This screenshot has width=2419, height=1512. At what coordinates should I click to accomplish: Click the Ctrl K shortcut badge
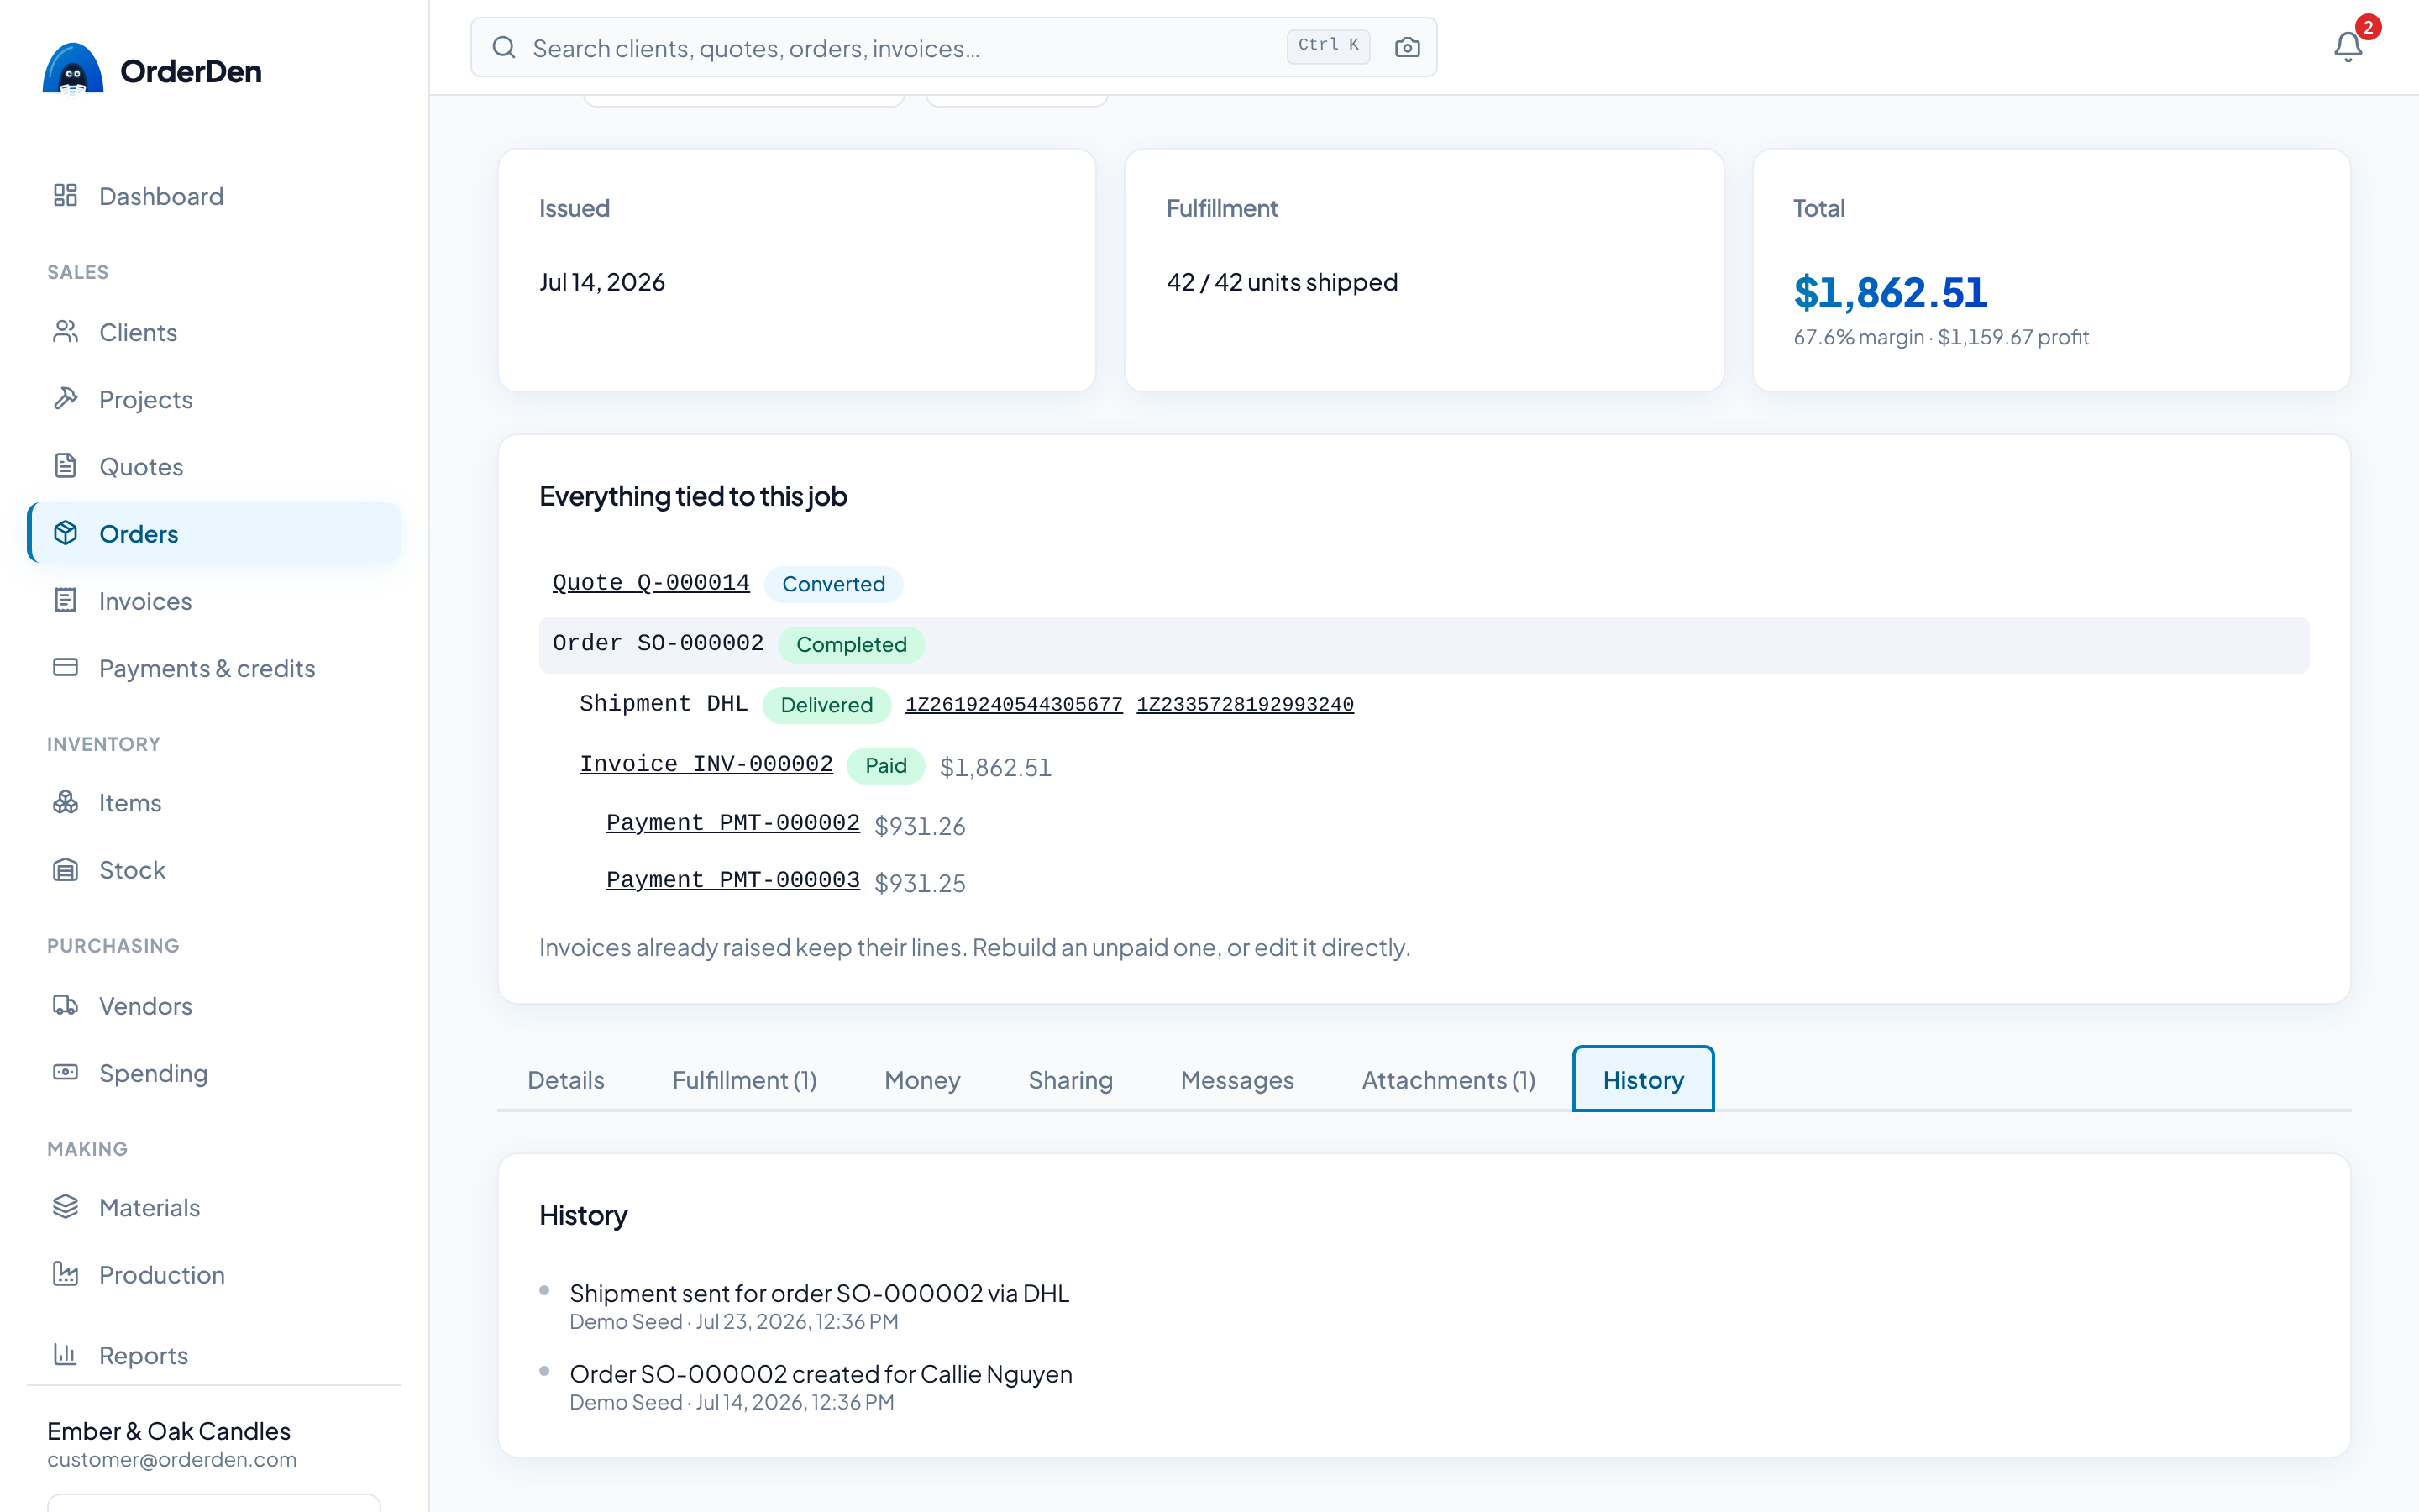pos(1329,45)
